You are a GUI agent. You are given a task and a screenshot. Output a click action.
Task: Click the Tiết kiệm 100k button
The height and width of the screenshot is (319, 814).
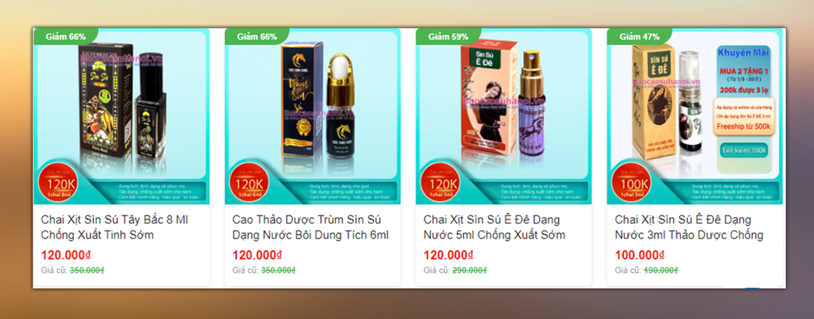point(744,150)
